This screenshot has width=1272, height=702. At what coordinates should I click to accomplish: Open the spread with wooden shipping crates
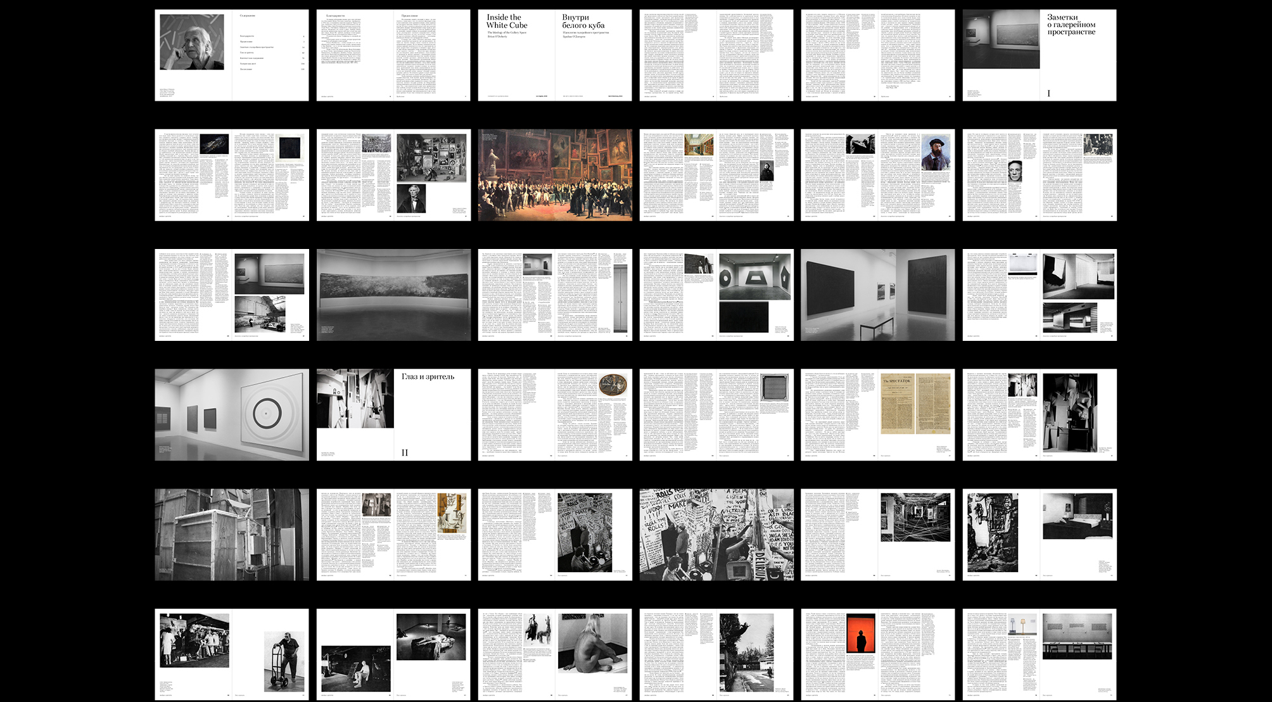point(231,534)
